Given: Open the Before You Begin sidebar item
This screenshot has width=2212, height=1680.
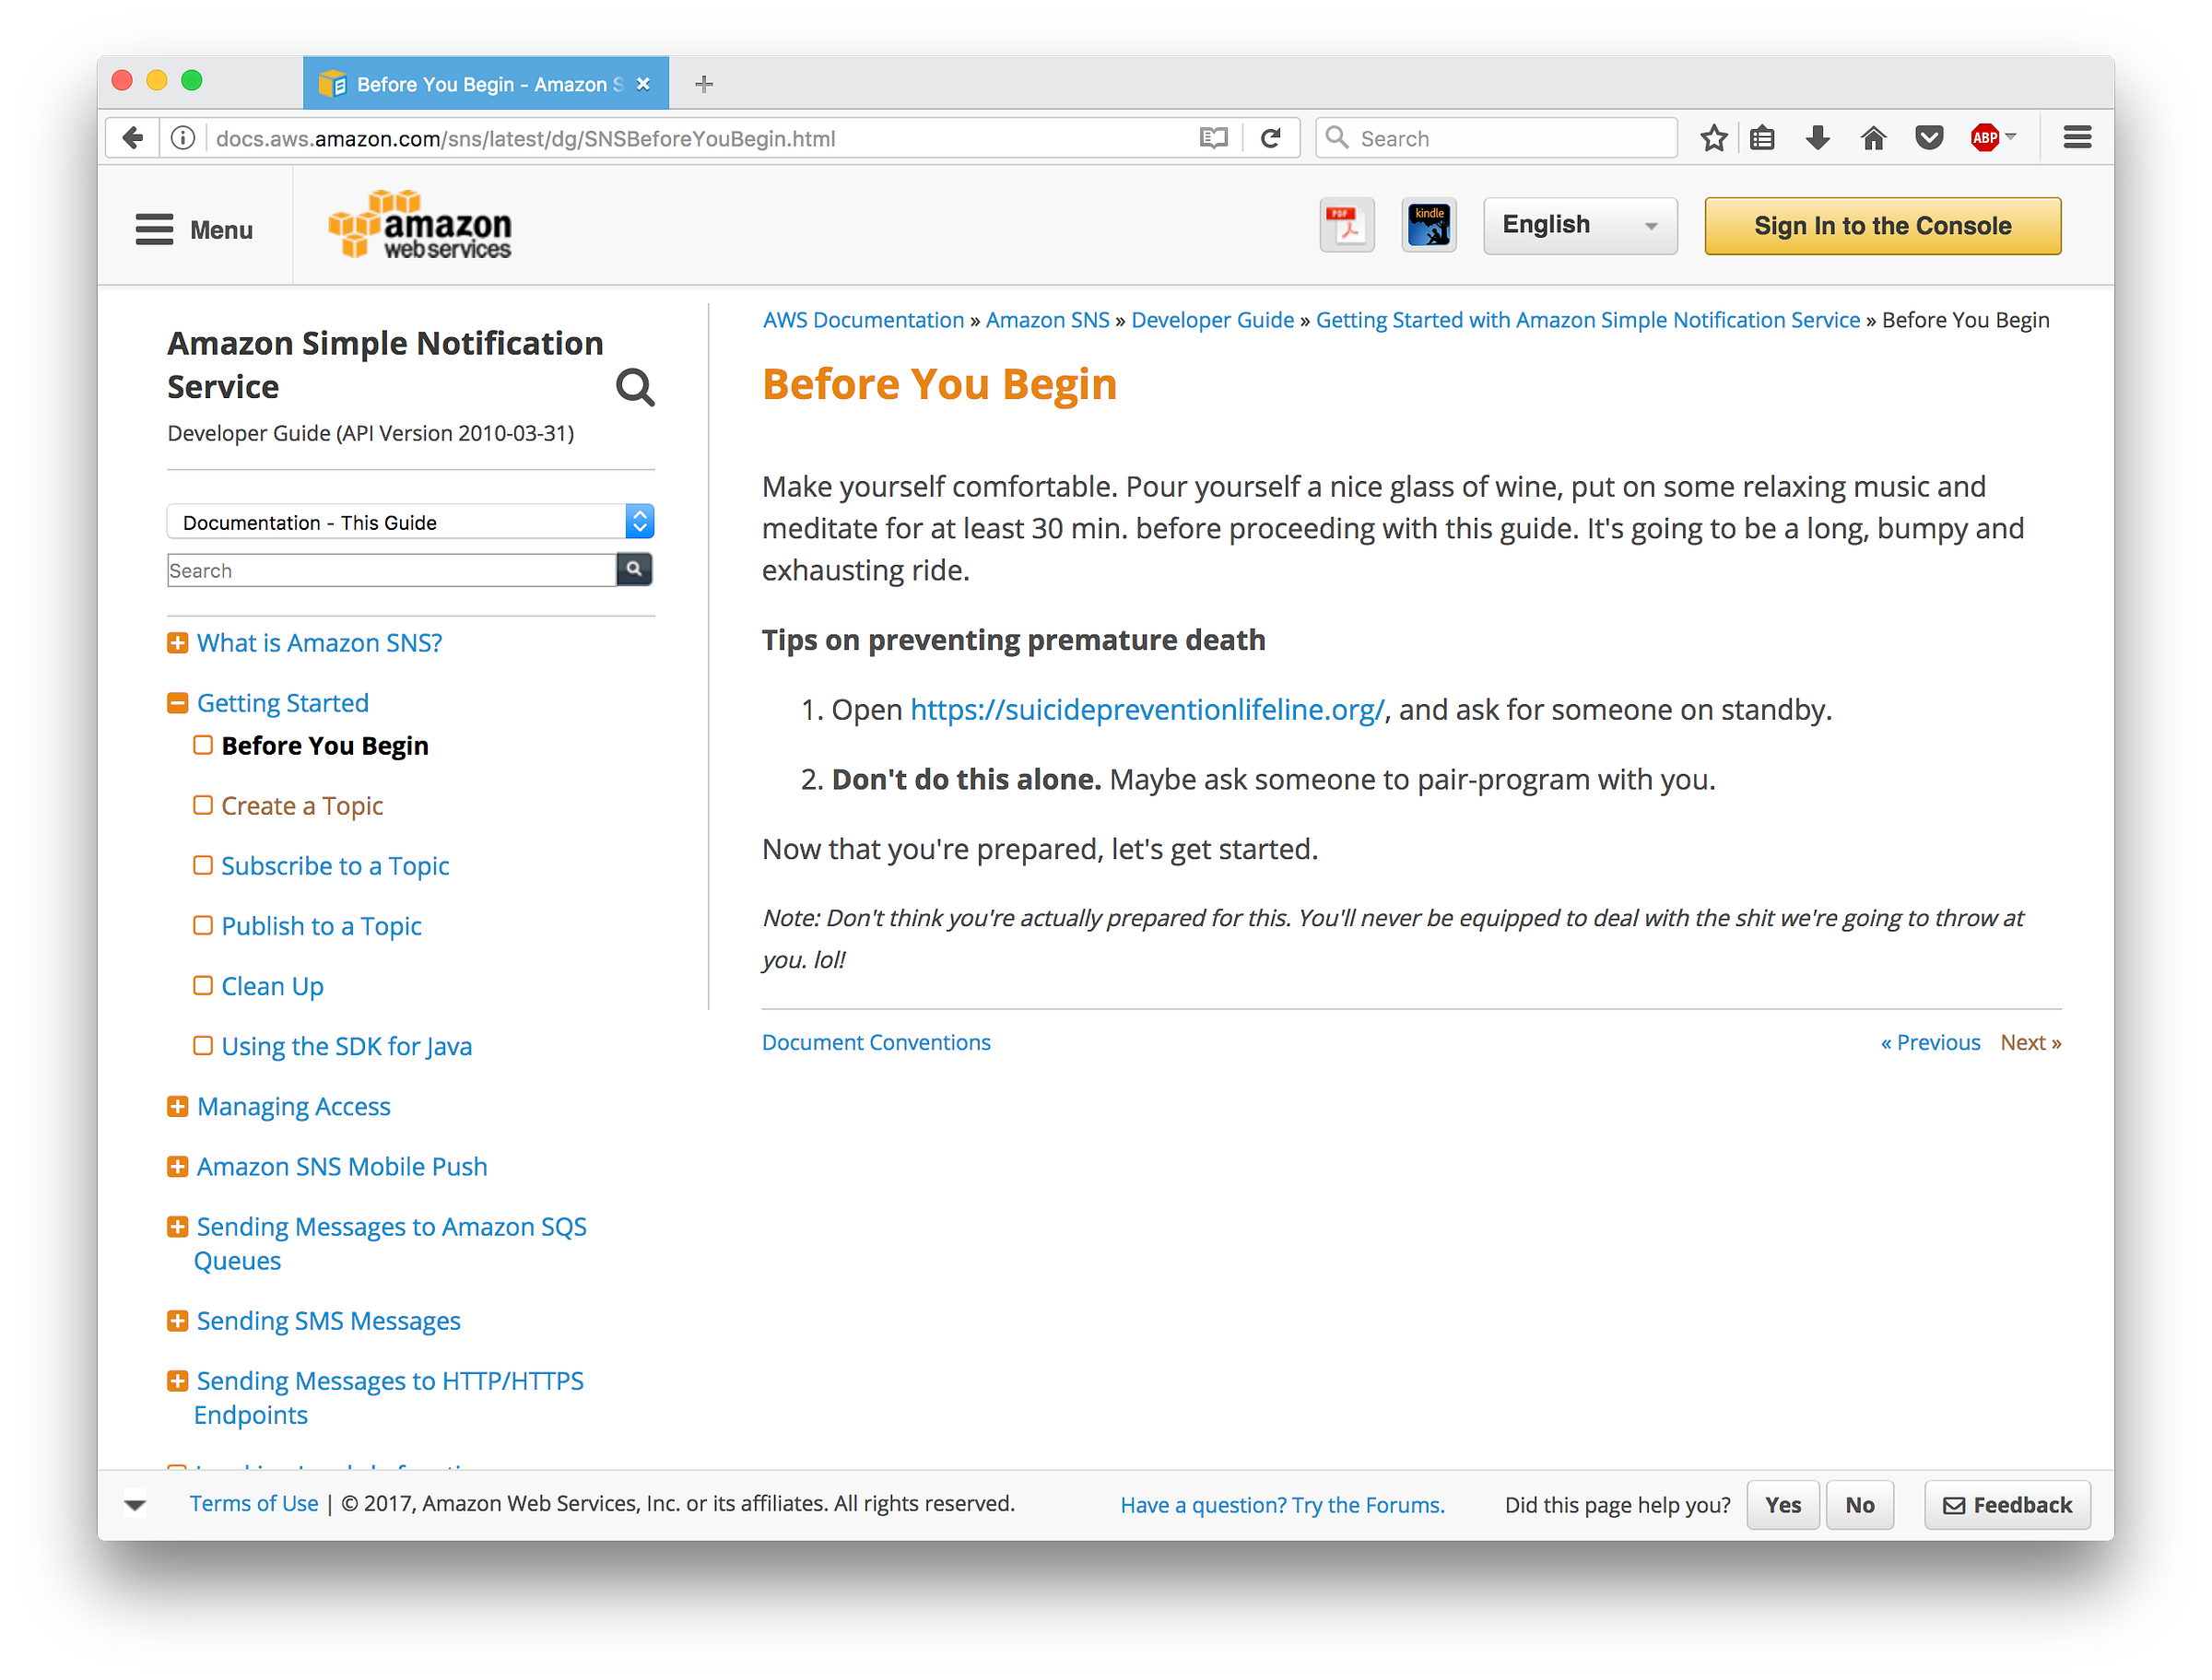Looking at the screenshot, I should pyautogui.click(x=325, y=746).
